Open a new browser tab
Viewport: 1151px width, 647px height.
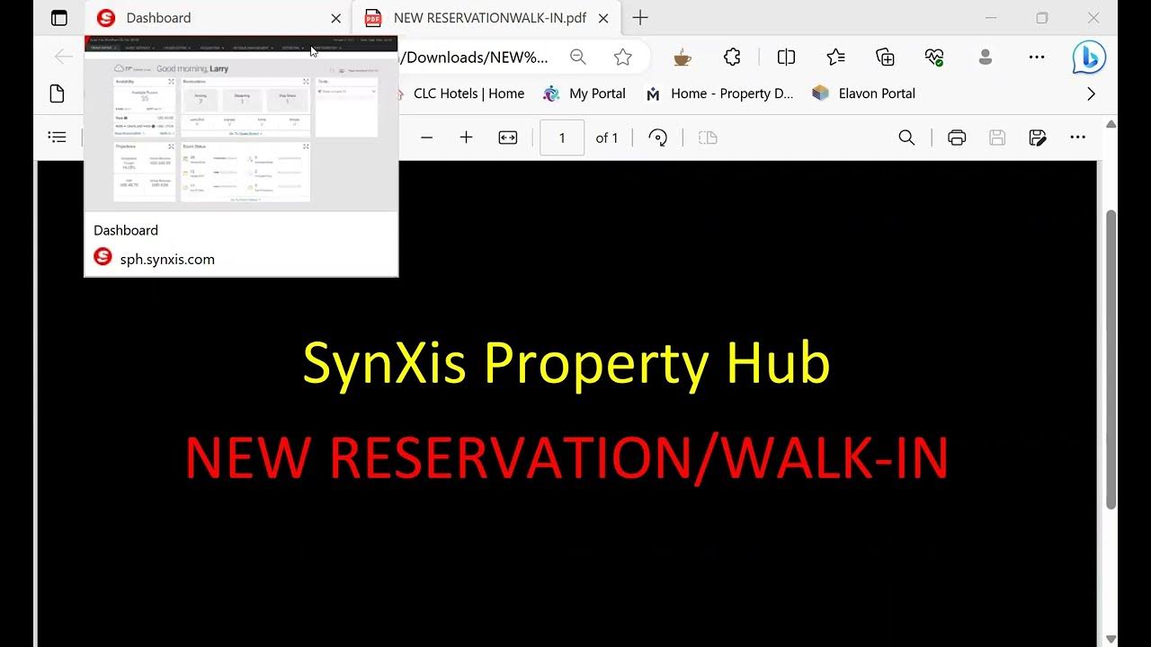pos(640,18)
